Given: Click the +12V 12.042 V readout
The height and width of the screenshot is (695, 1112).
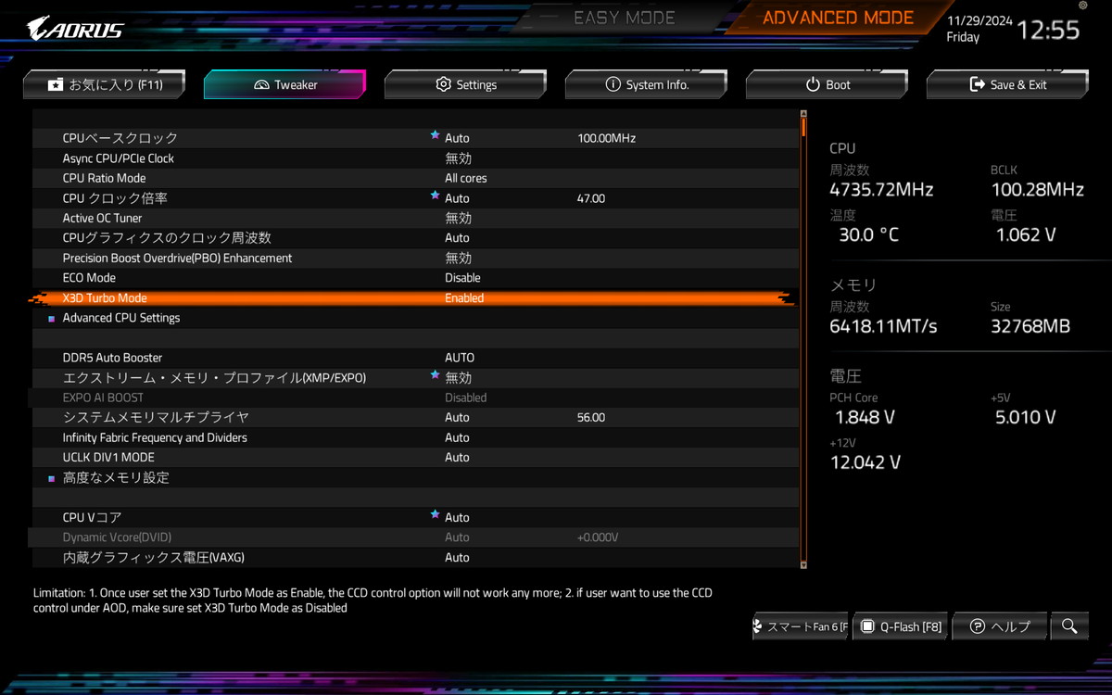Looking at the screenshot, I should point(866,462).
